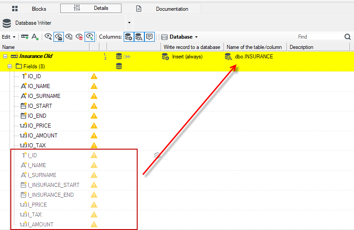This screenshot has width=354, height=230.
Task: Toggle the Description comment column button
Action: [149, 37]
